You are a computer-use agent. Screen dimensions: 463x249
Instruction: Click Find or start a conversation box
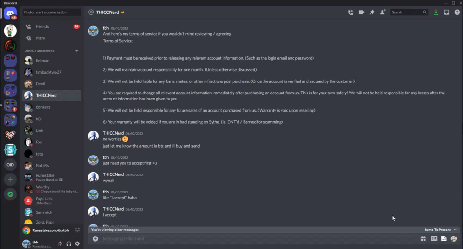(52, 12)
